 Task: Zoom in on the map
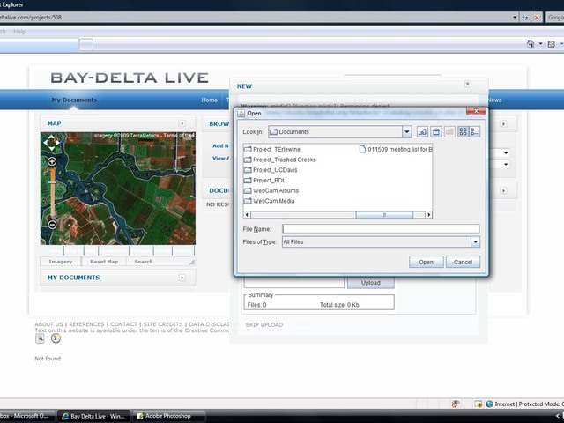52,161
